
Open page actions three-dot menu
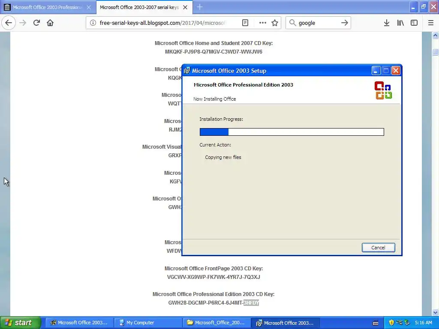[263, 23]
